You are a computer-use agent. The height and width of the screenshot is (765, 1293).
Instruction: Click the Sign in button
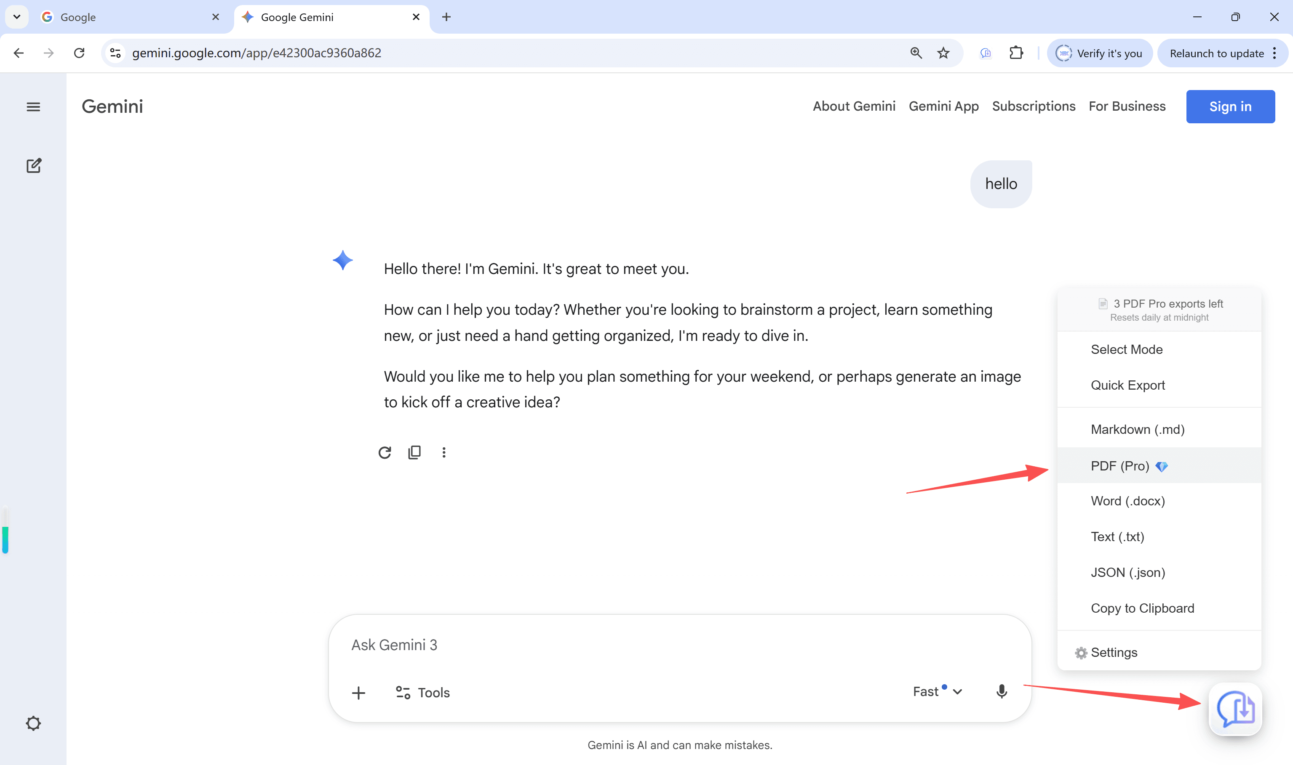click(x=1230, y=107)
